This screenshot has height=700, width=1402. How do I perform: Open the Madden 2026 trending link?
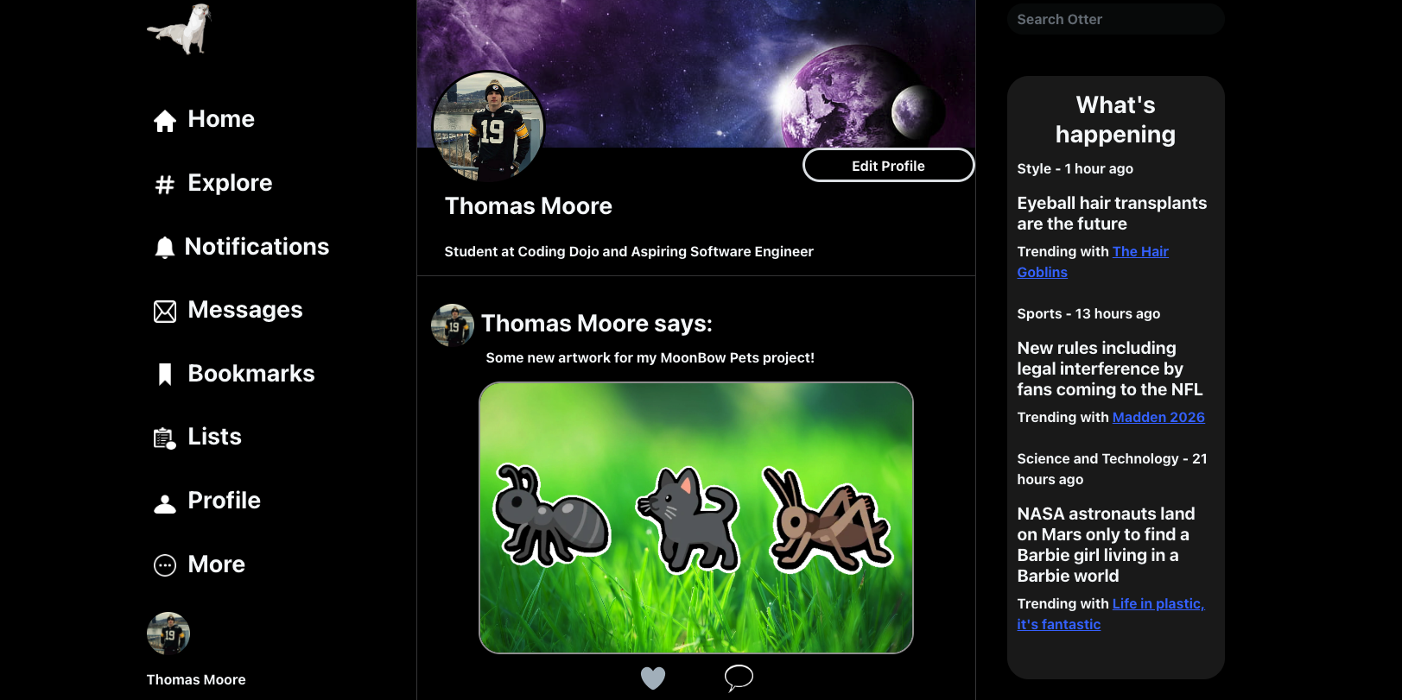click(x=1158, y=417)
